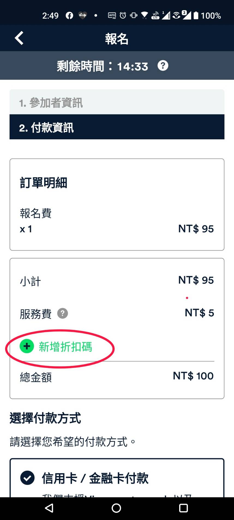
Task: Tap 選擇付款方式 section heading
Action: point(45,418)
